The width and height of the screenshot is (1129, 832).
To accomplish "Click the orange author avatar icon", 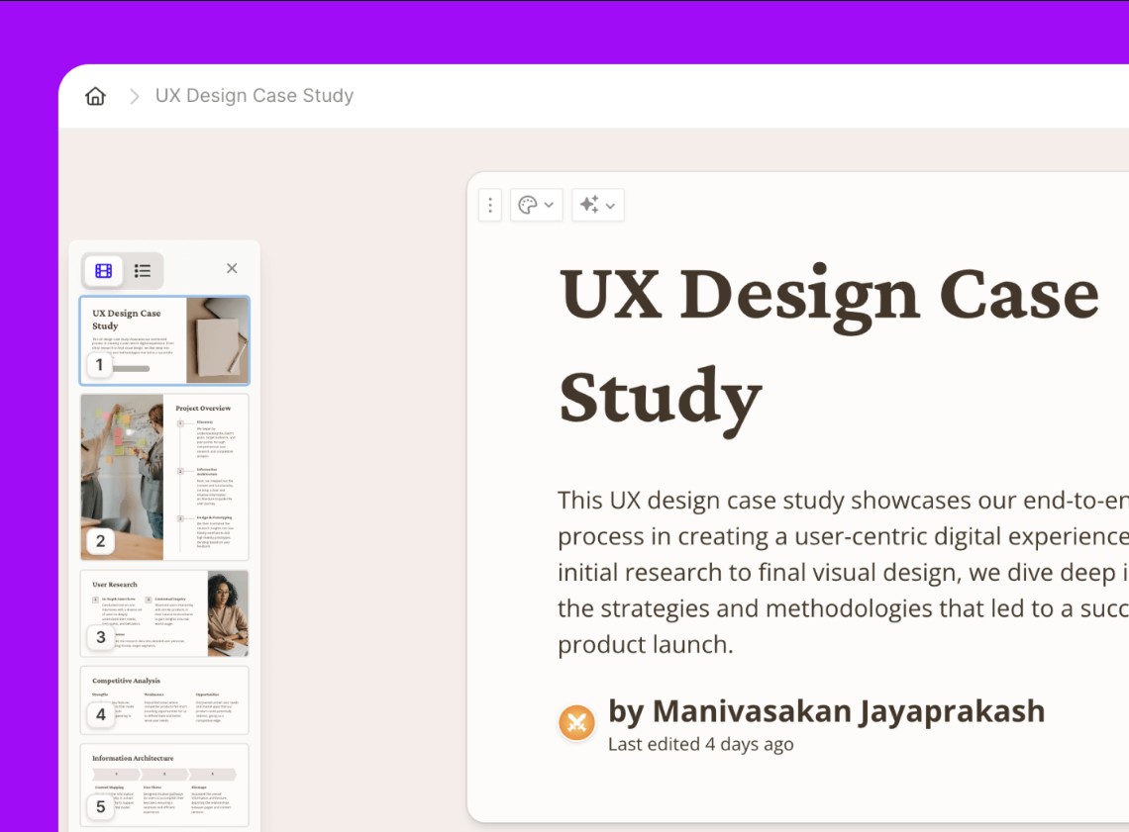I will (x=576, y=722).
